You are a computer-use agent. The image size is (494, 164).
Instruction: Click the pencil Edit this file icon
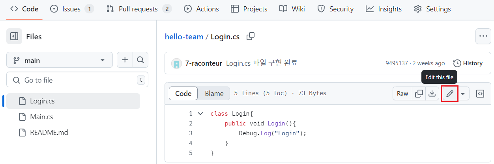(x=449, y=93)
